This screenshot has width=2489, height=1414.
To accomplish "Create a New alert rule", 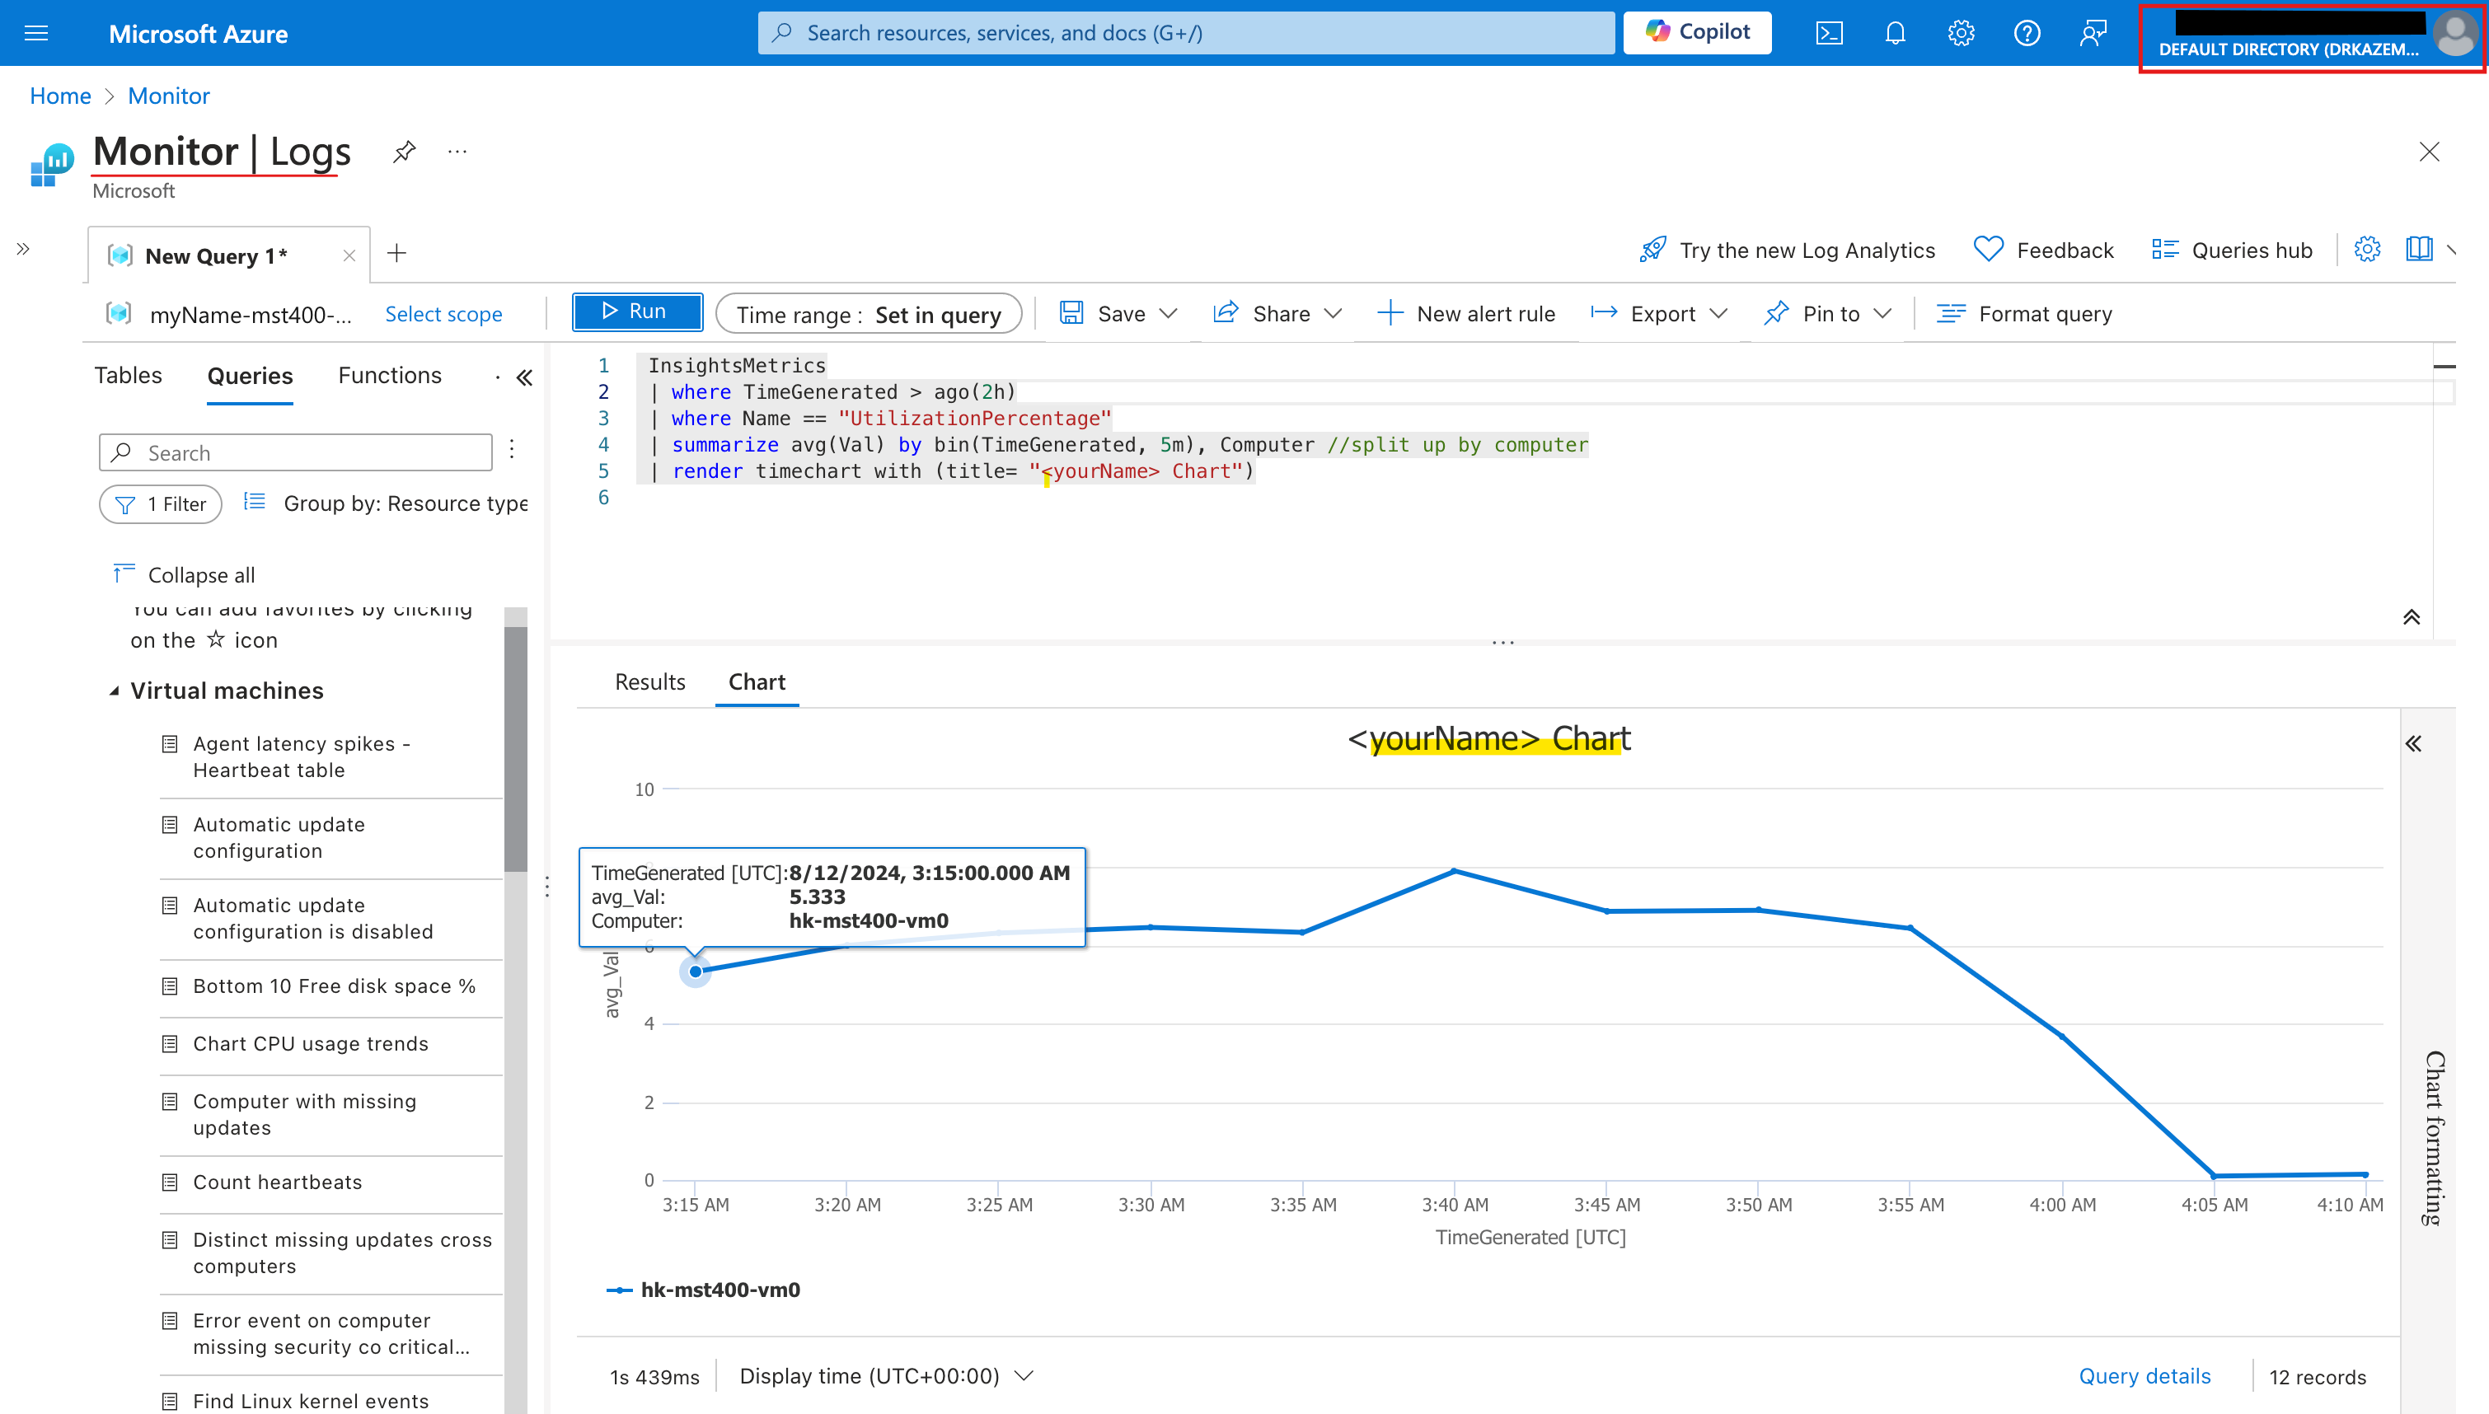I will pyautogui.click(x=1466, y=314).
